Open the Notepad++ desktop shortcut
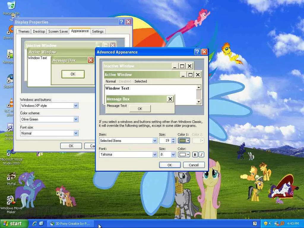Viewport: 304px width, 228px height. pos(9,57)
